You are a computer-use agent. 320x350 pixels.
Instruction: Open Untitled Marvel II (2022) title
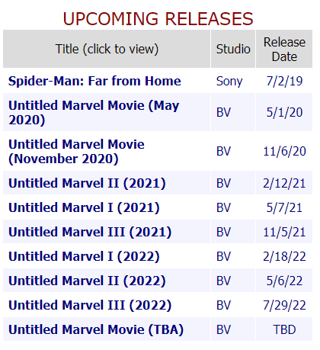(87, 281)
